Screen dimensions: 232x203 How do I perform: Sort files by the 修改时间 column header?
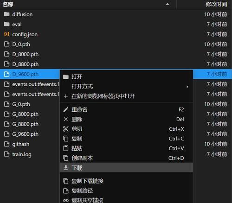click(x=216, y=4)
